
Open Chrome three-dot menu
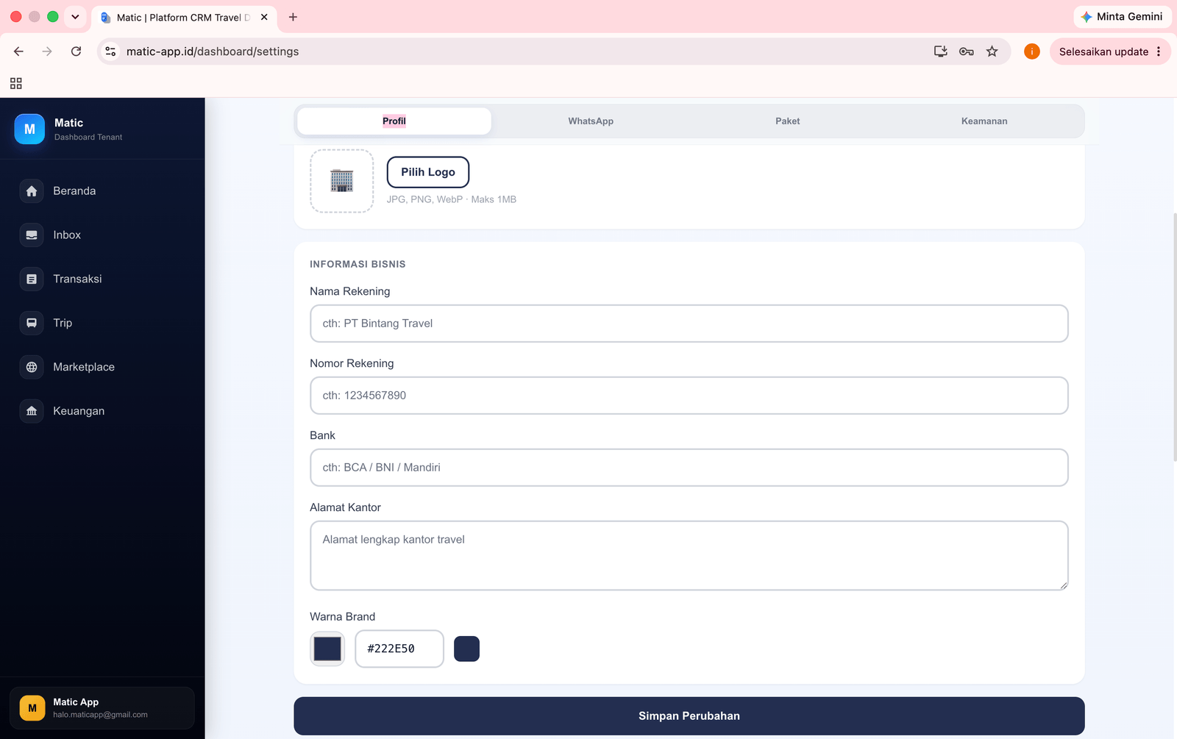(x=1159, y=51)
